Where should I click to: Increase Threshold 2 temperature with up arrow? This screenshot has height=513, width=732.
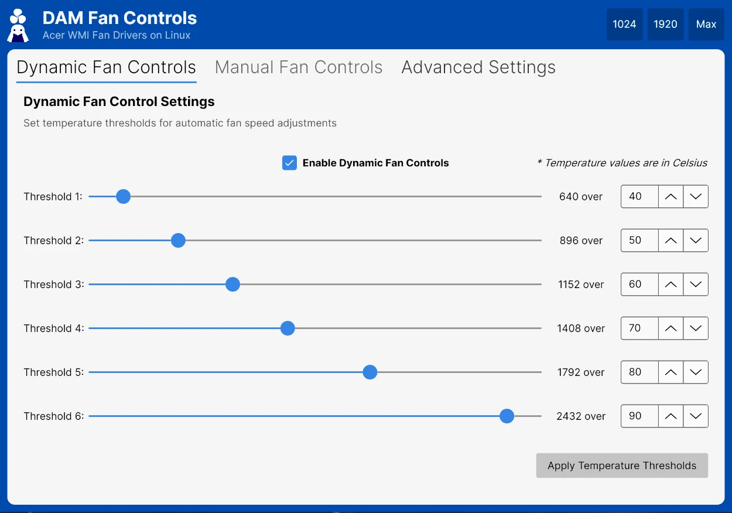tap(671, 241)
